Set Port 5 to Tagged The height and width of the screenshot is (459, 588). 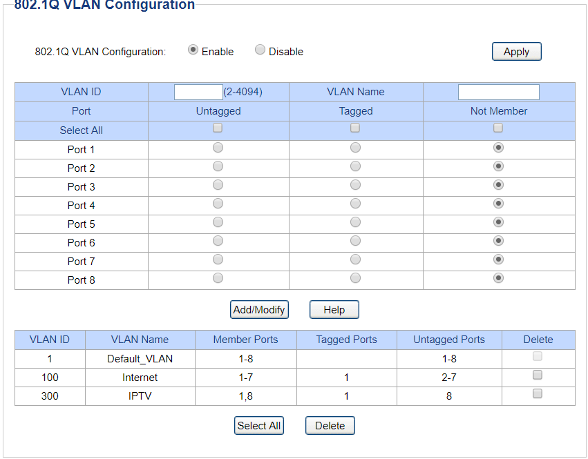[355, 222]
